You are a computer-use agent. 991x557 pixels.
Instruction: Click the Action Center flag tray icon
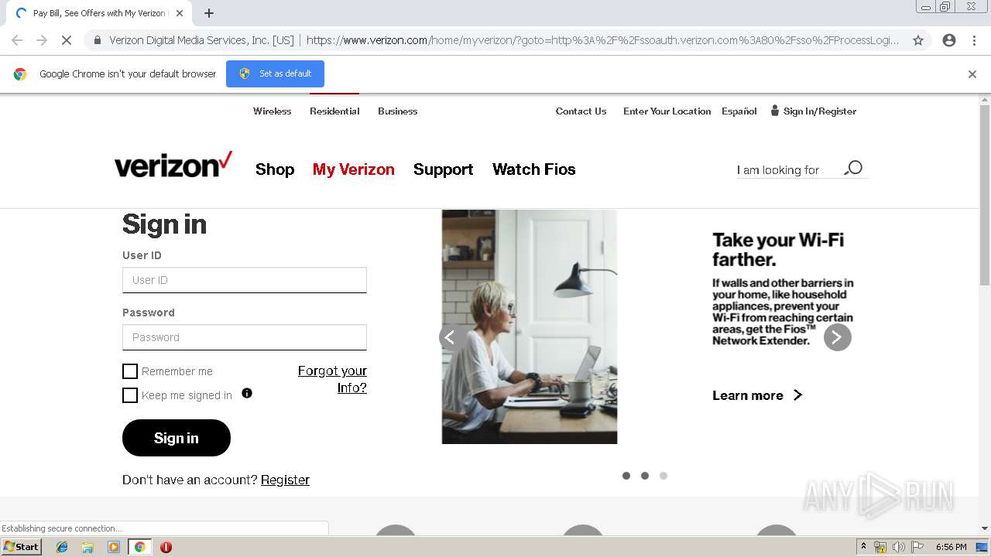click(917, 547)
